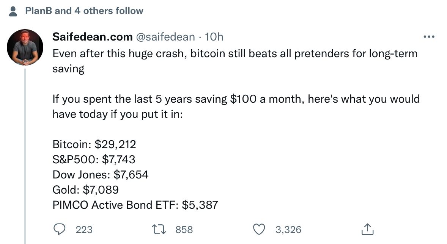Click the PlanB and 4 others follow header
Image resolution: width=447 pixels, height=244 pixels.
[84, 11]
